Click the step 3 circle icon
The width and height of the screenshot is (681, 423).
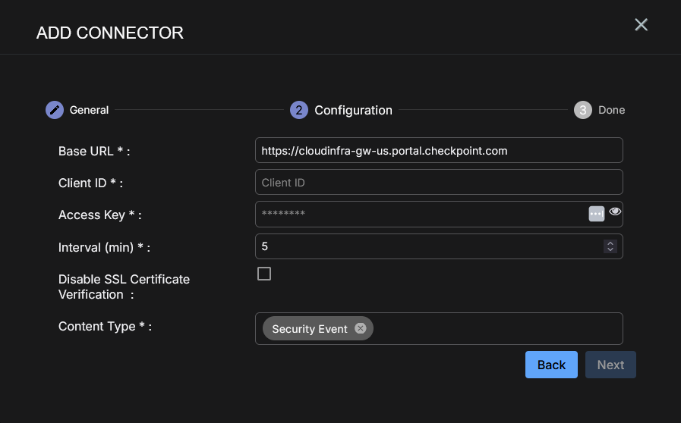coord(582,110)
